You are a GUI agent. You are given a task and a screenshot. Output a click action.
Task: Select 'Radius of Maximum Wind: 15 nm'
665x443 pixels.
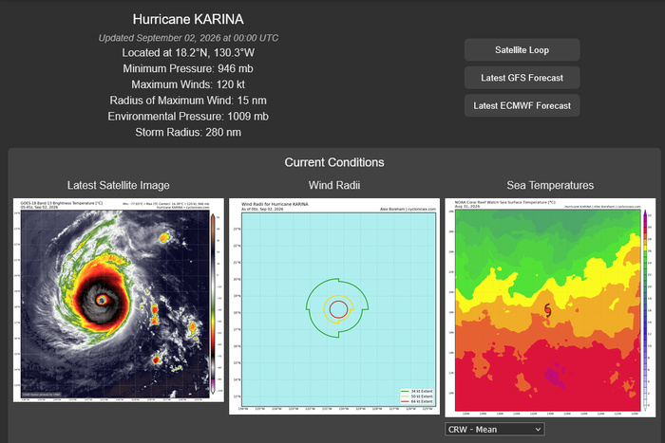coord(188,101)
